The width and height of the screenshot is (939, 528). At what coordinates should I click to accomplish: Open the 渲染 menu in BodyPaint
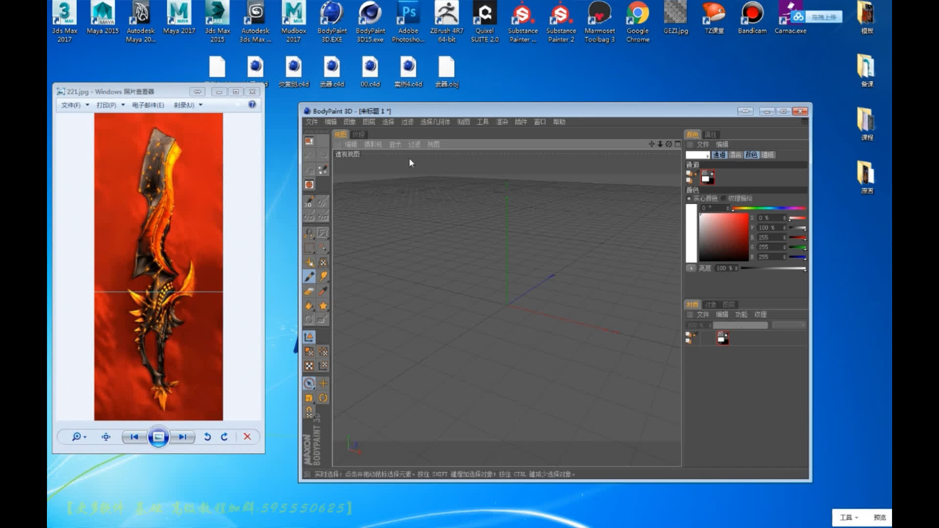pos(502,122)
